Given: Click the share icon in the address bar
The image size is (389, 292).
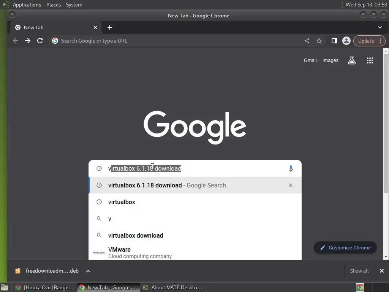Looking at the screenshot, I should [x=307, y=41].
